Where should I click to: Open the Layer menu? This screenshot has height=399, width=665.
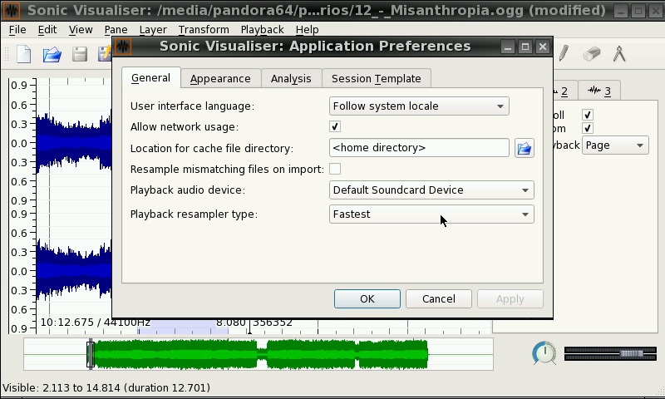click(153, 30)
